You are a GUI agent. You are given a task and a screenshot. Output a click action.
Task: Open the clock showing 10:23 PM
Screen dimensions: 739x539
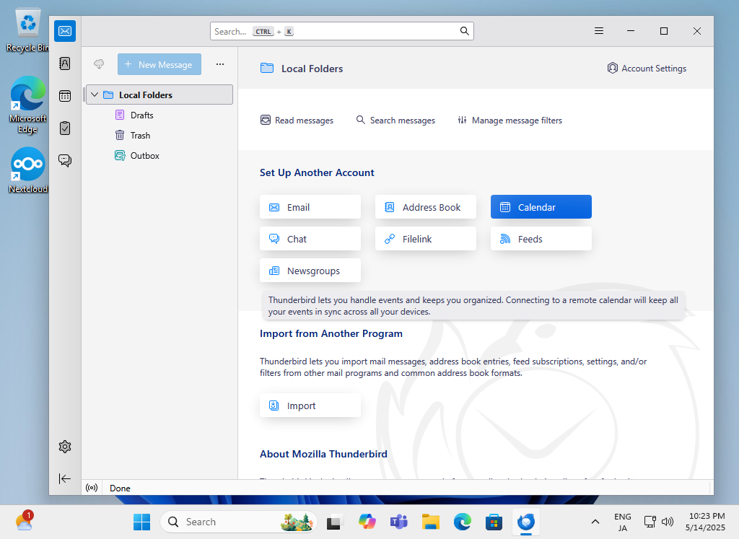click(706, 522)
